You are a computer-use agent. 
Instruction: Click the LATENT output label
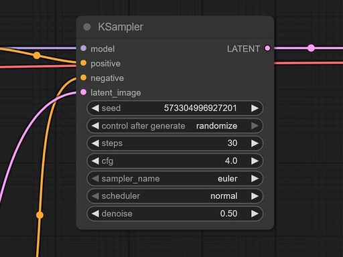pyautogui.click(x=243, y=49)
